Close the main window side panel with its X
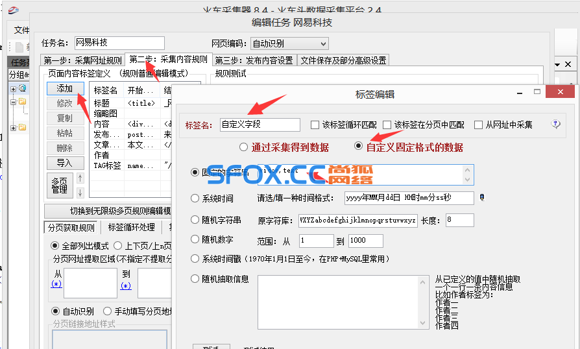 568,64
